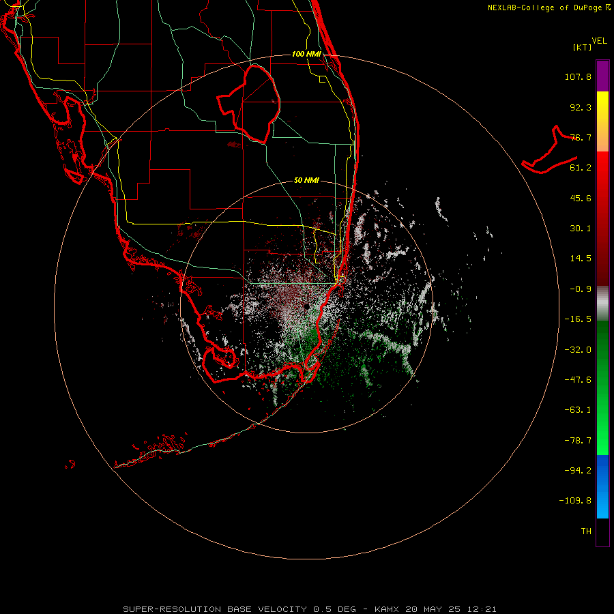614x614 pixels.
Task: Click the -32.0 velocity scale label
Action: [578, 350]
